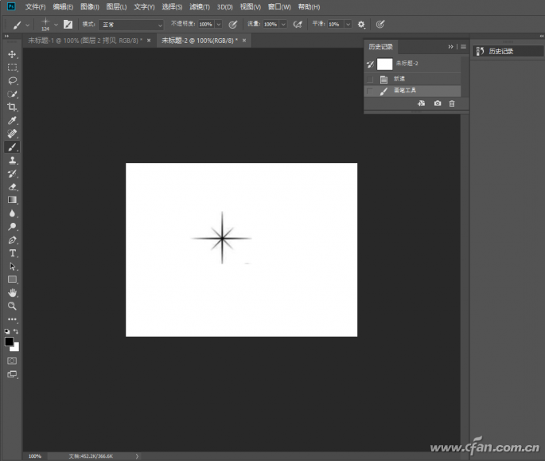Toggle Quick Mask mode

[12, 361]
